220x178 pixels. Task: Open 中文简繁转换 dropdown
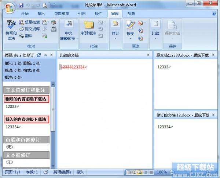(x=69, y=30)
